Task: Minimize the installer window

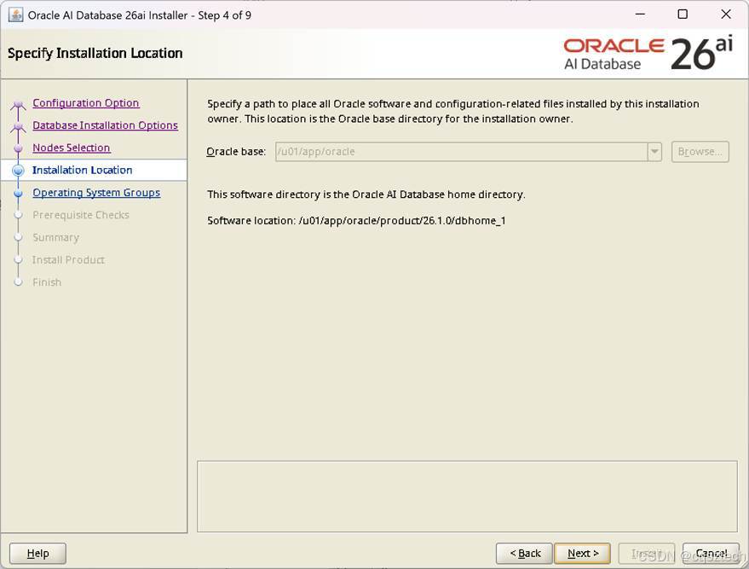Action: pyautogui.click(x=640, y=15)
